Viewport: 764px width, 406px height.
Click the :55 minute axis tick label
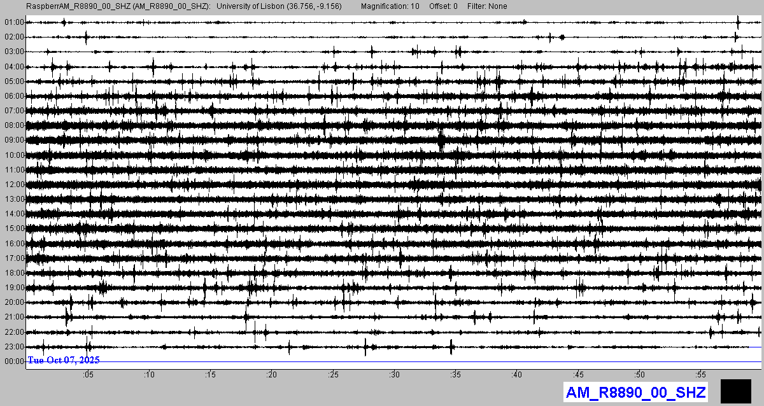point(701,375)
